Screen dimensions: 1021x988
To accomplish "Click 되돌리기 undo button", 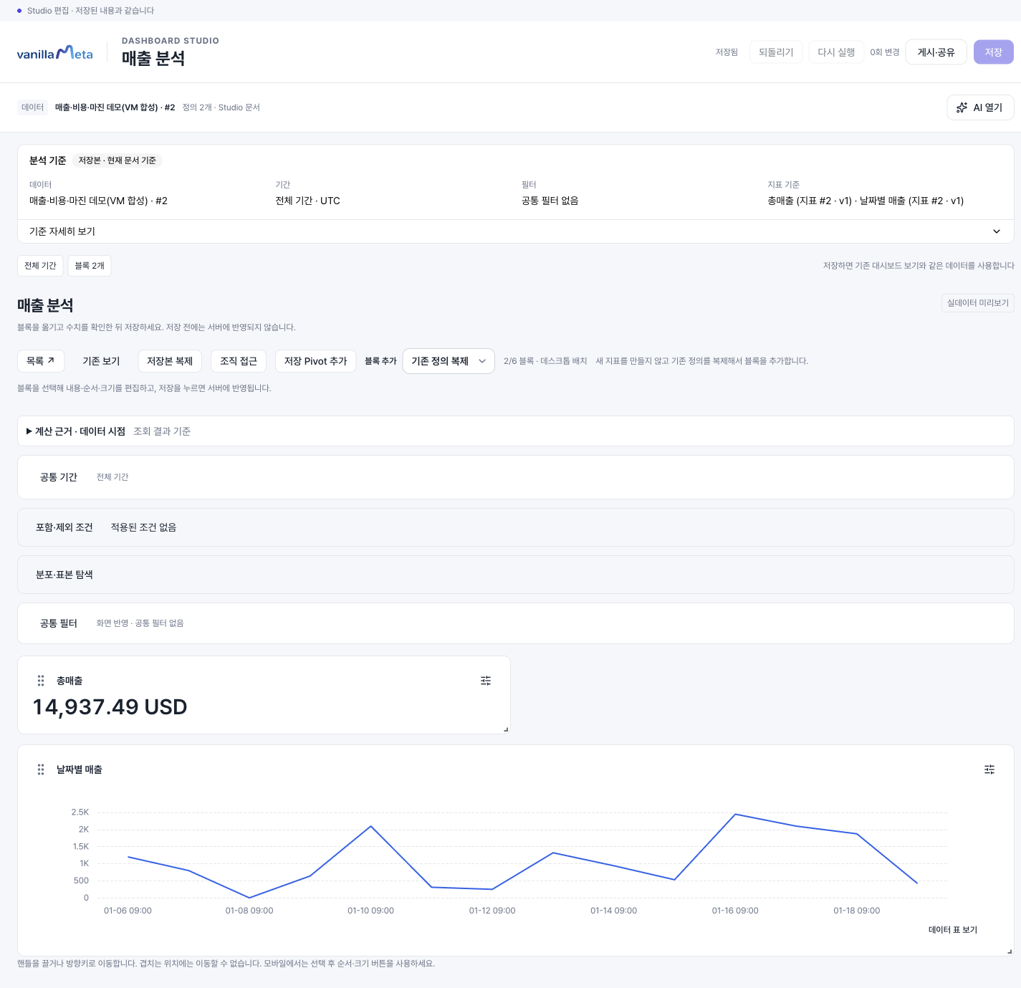I will [776, 52].
